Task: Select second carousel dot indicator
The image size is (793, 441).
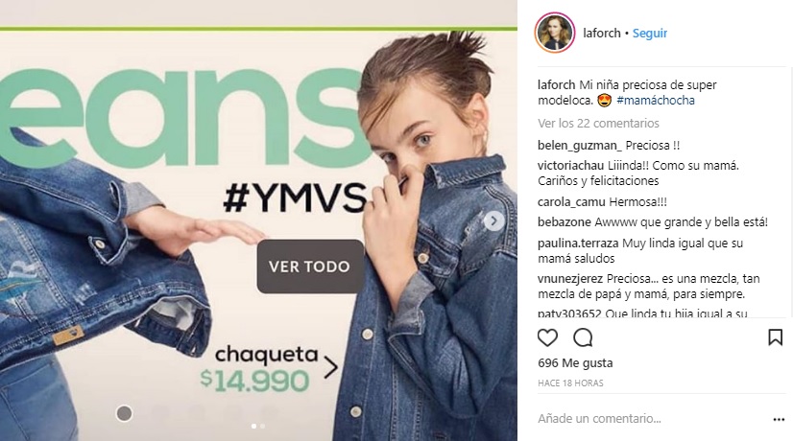Action: click(x=262, y=427)
